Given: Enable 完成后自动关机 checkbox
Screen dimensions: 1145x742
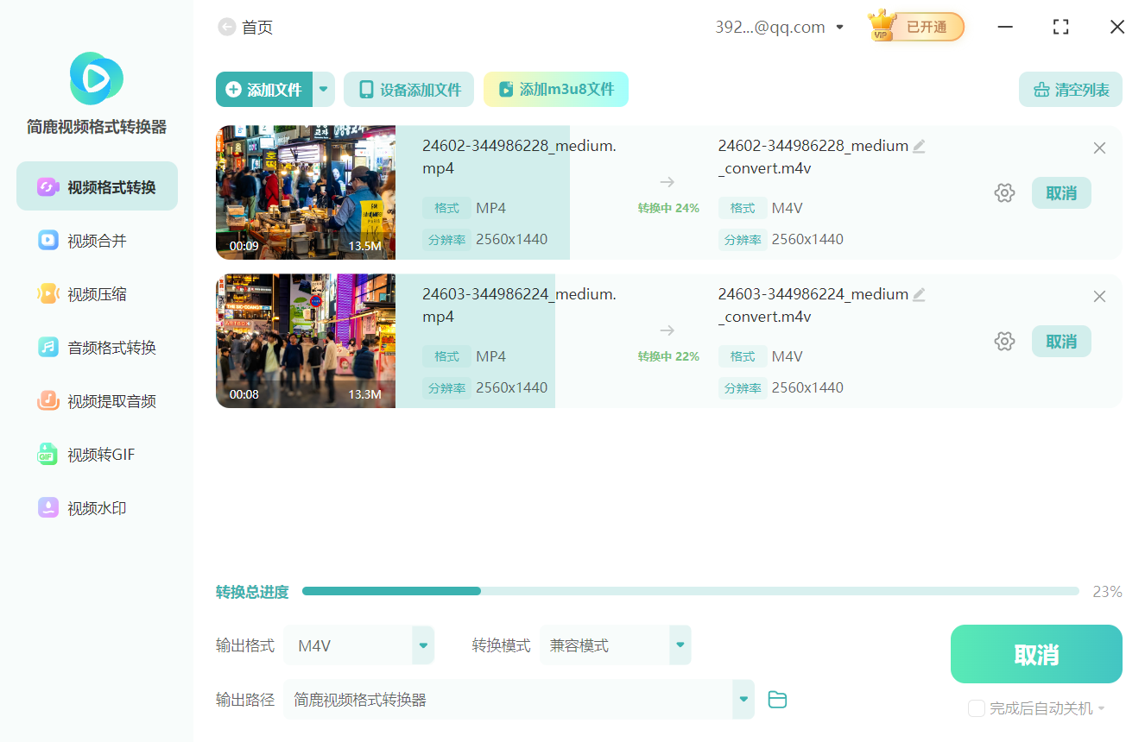Looking at the screenshot, I should [x=977, y=708].
